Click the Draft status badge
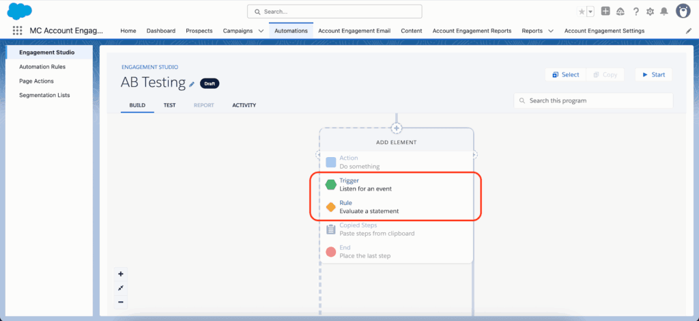 click(210, 83)
